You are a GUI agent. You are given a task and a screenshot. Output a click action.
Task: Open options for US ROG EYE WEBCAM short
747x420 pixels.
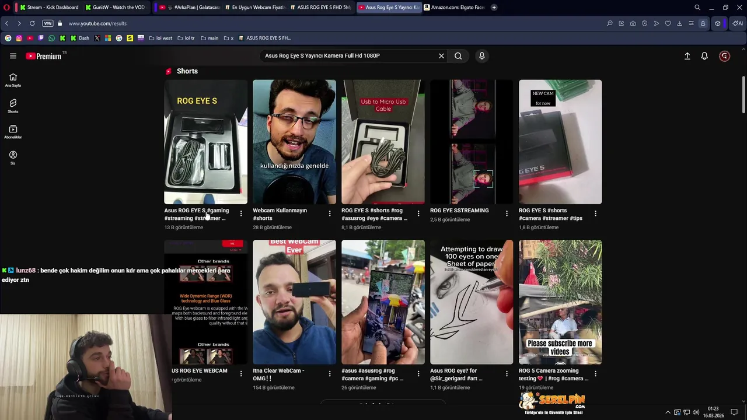pos(241,374)
